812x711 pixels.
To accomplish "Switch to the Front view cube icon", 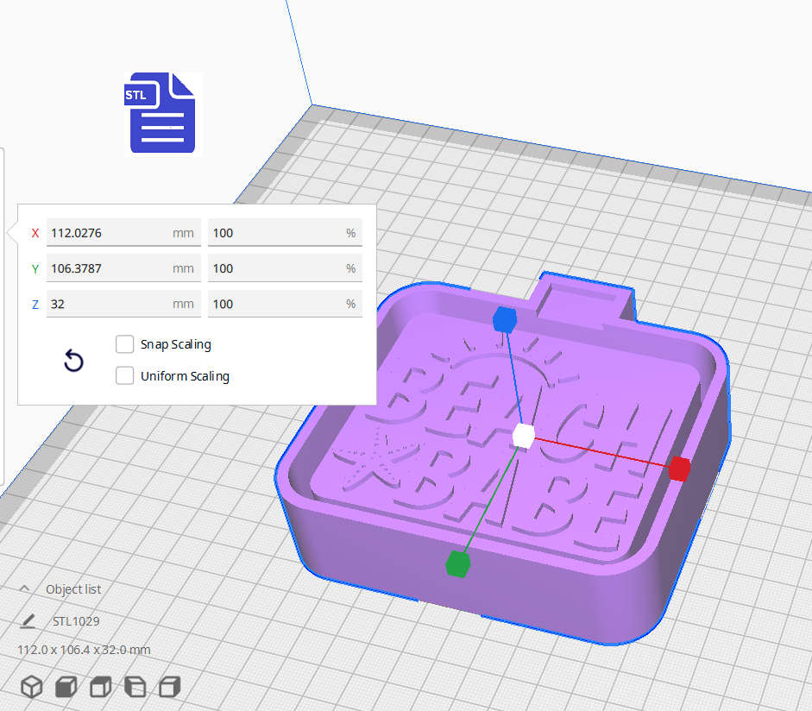I will (x=66, y=687).
